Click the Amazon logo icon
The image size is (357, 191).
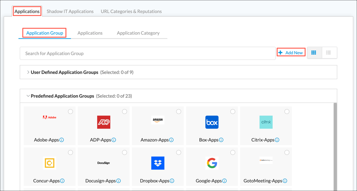click(158, 120)
